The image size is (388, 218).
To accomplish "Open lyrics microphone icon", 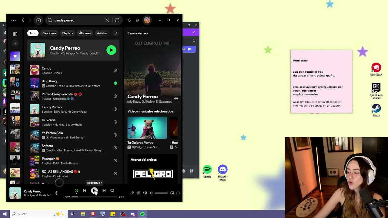I will (x=132, y=193).
